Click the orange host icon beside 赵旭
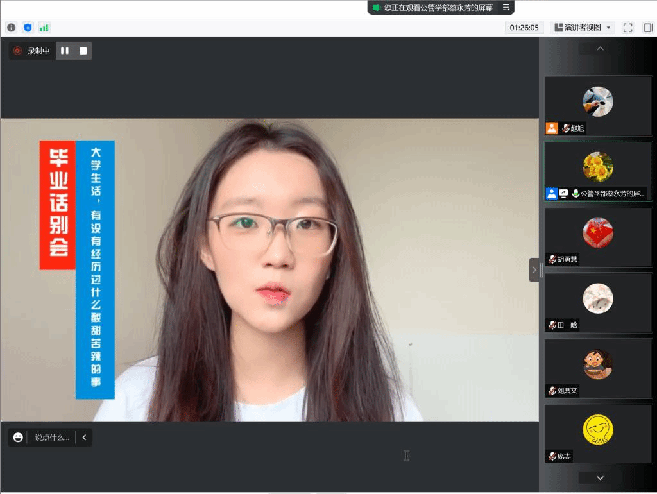657x494 pixels. (552, 128)
